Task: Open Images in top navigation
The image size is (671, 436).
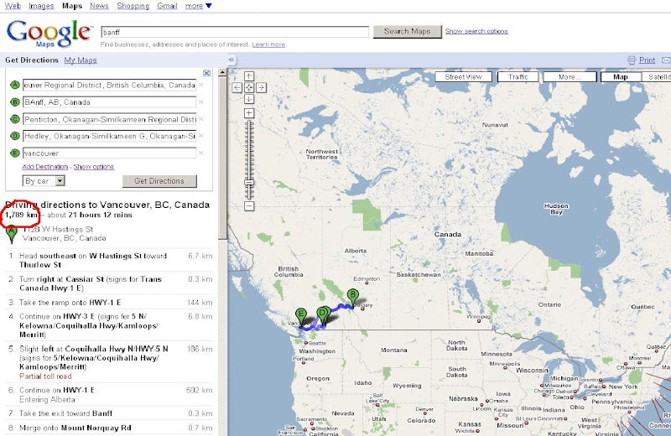Action: pos(41,6)
